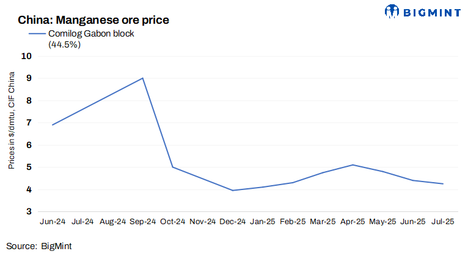Click the y-axis value 10
The height and width of the screenshot is (254, 468).
26,56
